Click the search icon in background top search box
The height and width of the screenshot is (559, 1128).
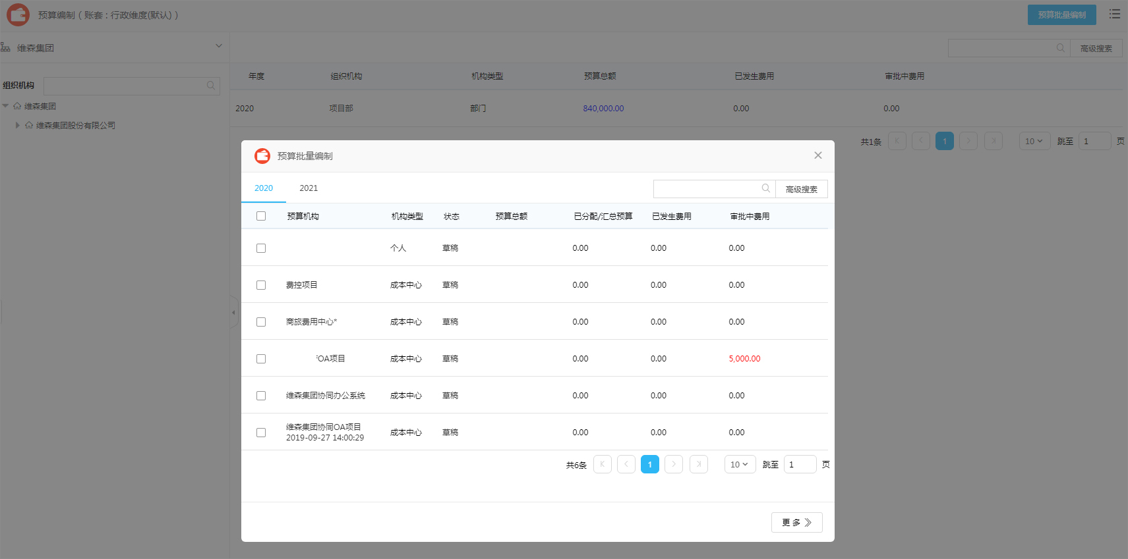[x=1061, y=48]
